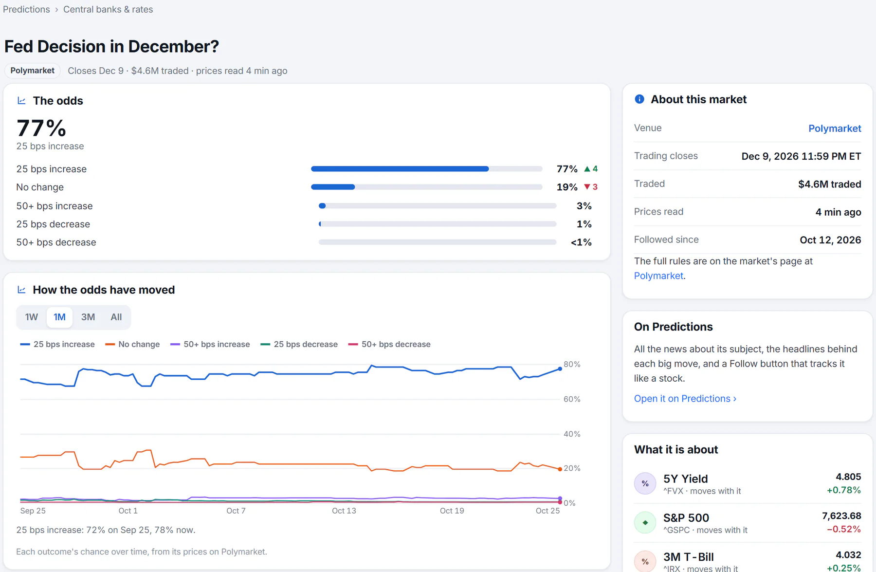The image size is (876, 572).
Task: Click the Polymarket badge under the title
Action: (x=33, y=71)
